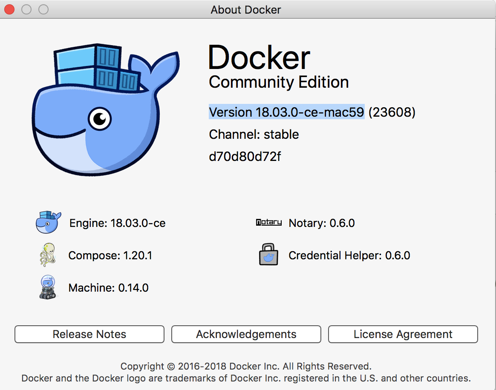This screenshot has height=390, width=496.
Task: Minimize the About Docker window
Action: click(26, 9)
